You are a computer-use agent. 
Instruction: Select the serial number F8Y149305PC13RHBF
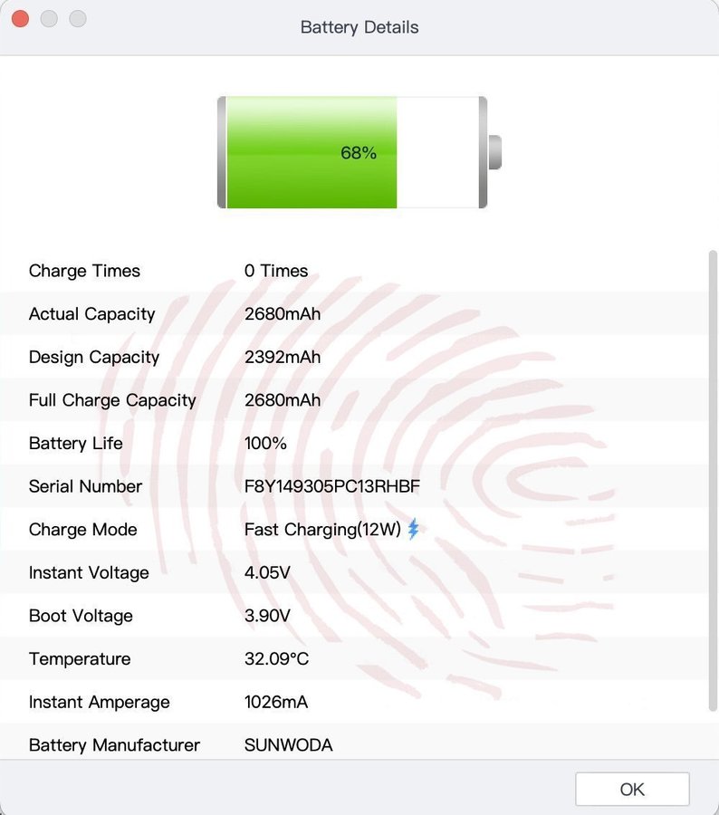[332, 486]
